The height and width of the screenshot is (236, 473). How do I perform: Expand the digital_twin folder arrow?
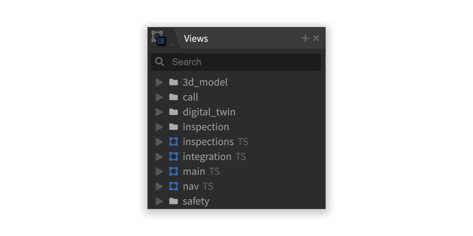point(159,112)
